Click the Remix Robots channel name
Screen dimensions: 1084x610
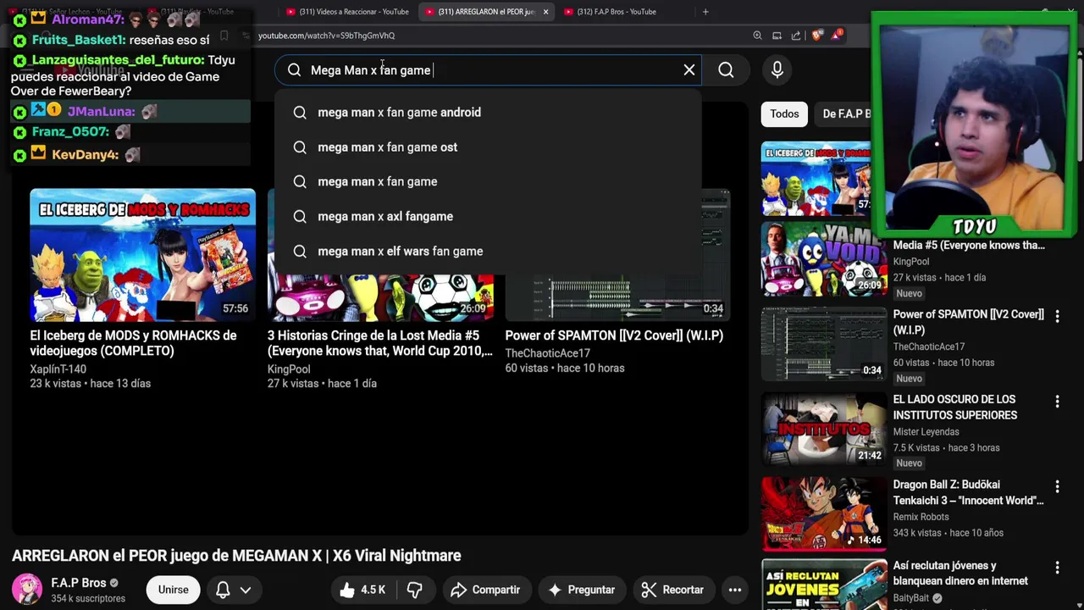921,517
